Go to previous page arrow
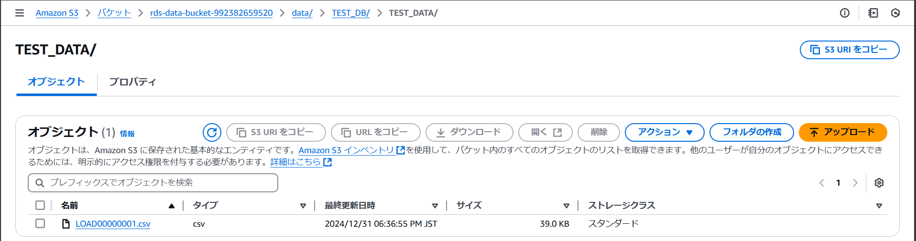 pos(822,183)
